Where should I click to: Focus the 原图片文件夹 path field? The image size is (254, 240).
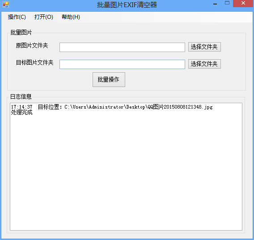(122, 47)
